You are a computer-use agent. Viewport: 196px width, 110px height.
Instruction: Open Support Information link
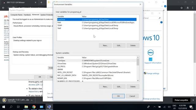153,63
